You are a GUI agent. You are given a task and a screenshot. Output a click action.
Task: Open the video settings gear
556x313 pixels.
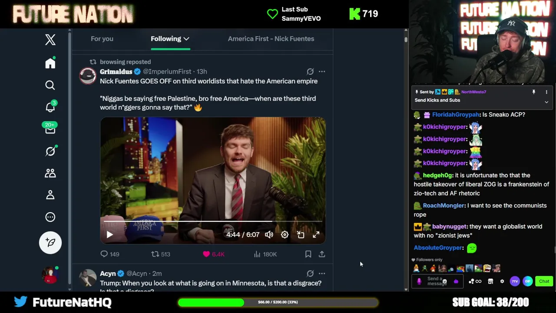click(x=285, y=235)
